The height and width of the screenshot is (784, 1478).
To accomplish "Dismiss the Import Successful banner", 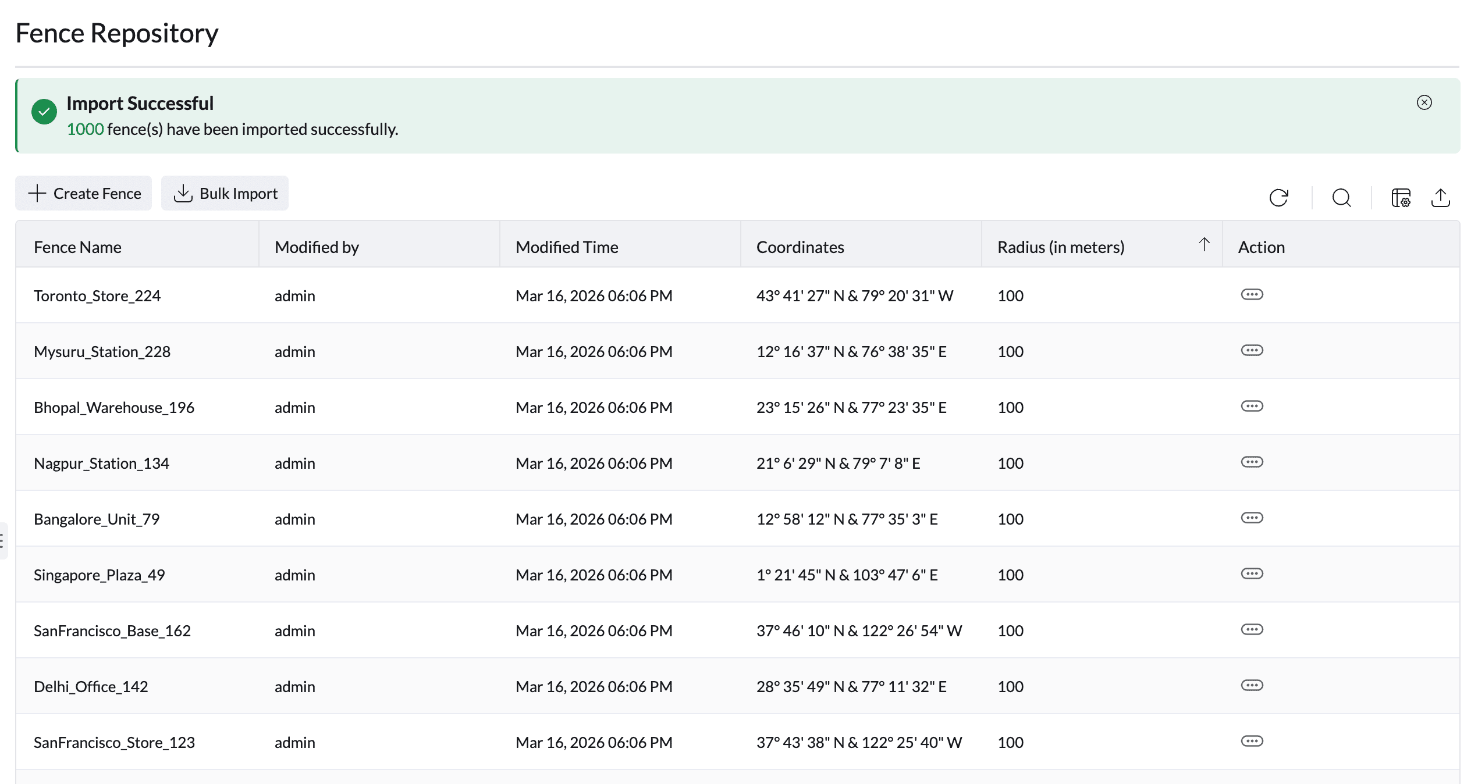I will point(1424,102).
